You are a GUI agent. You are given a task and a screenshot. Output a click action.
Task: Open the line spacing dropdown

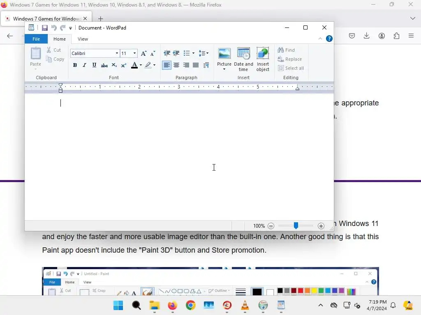pyautogui.click(x=204, y=53)
